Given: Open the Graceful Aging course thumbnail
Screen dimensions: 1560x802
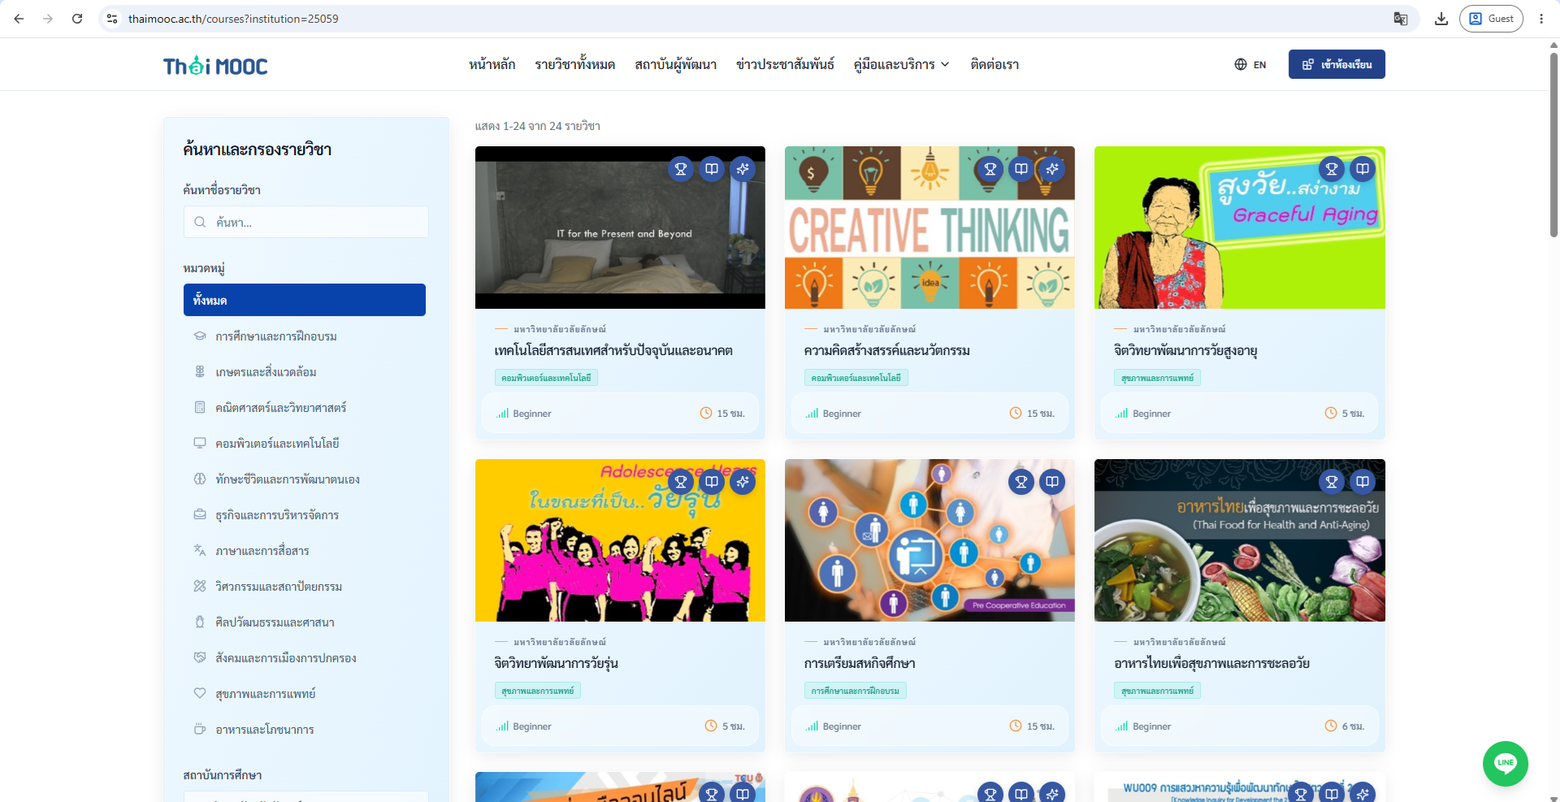Looking at the screenshot, I should tap(1240, 228).
